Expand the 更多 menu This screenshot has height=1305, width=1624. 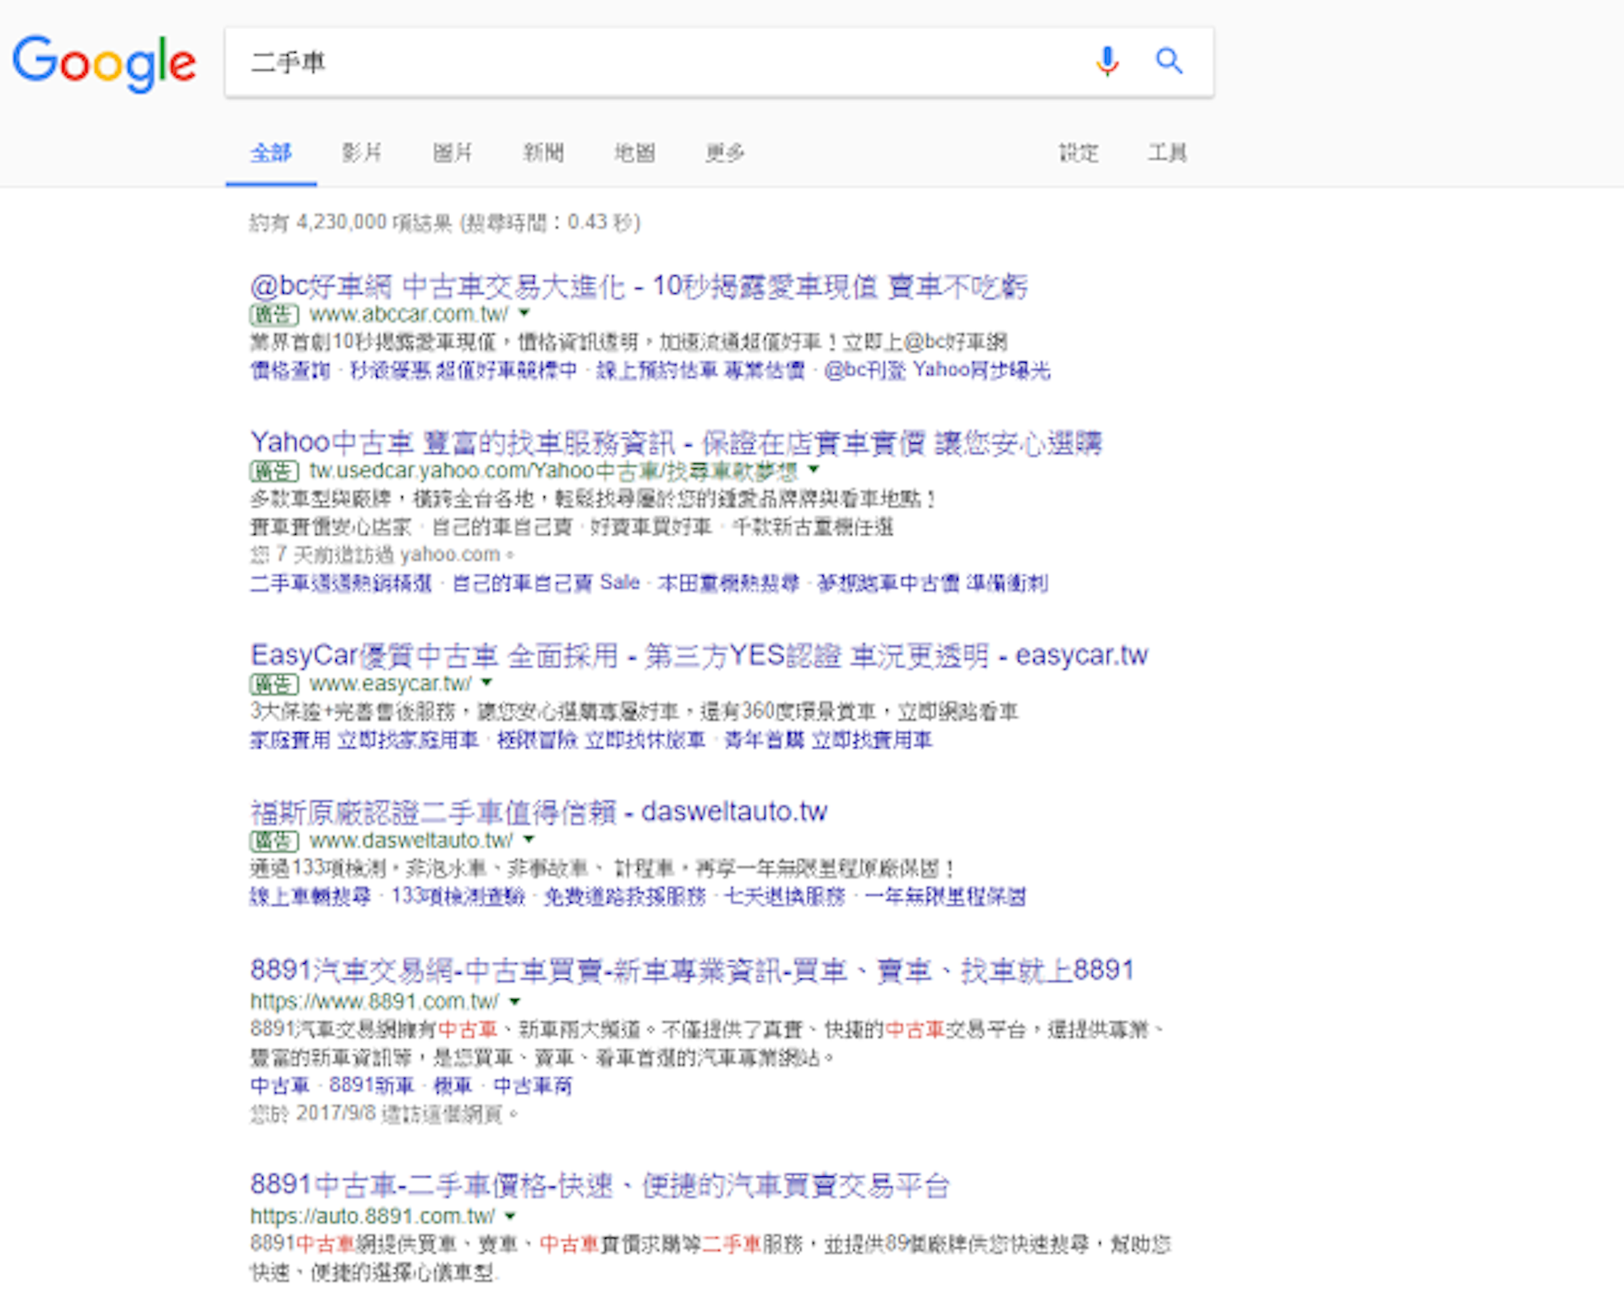[725, 153]
